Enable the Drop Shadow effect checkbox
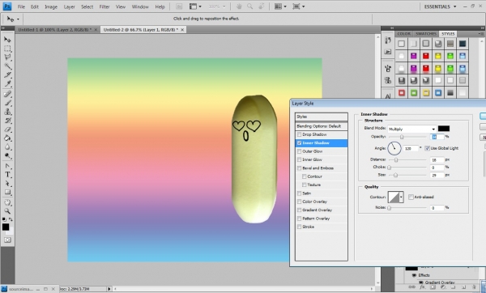486x293 pixels. tap(299, 134)
